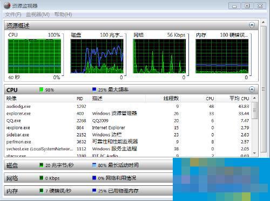270x201 pixels.
Task: Click the Resource Monitor title bar icon
Action: click(7, 5)
